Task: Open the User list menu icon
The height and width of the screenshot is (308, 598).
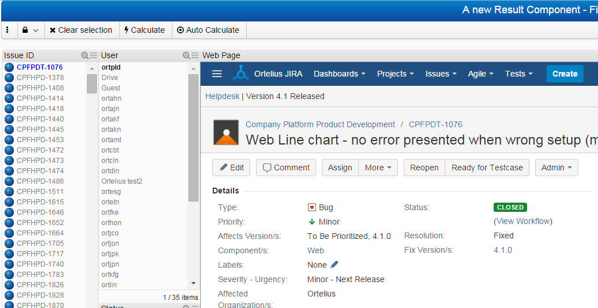Action: click(x=195, y=56)
